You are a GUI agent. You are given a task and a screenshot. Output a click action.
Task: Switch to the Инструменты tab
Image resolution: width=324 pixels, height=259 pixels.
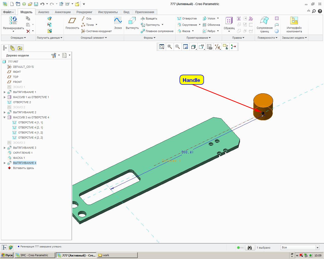pyautogui.click(x=108, y=12)
